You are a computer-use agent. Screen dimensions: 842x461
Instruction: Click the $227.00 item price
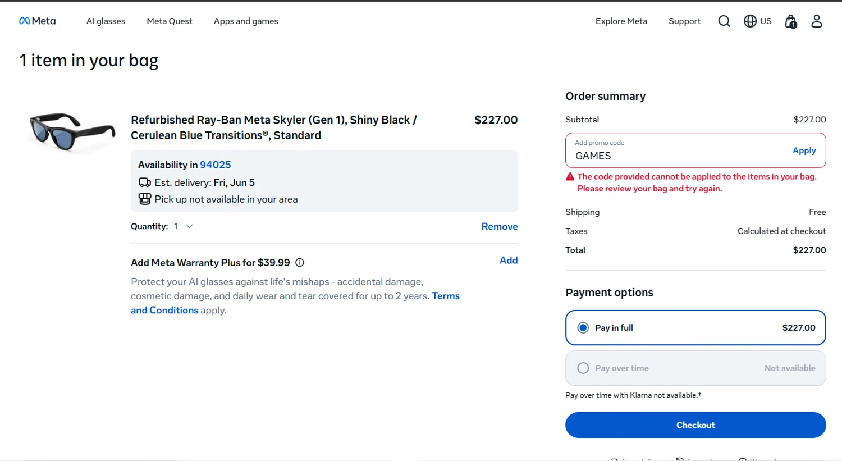(x=496, y=120)
